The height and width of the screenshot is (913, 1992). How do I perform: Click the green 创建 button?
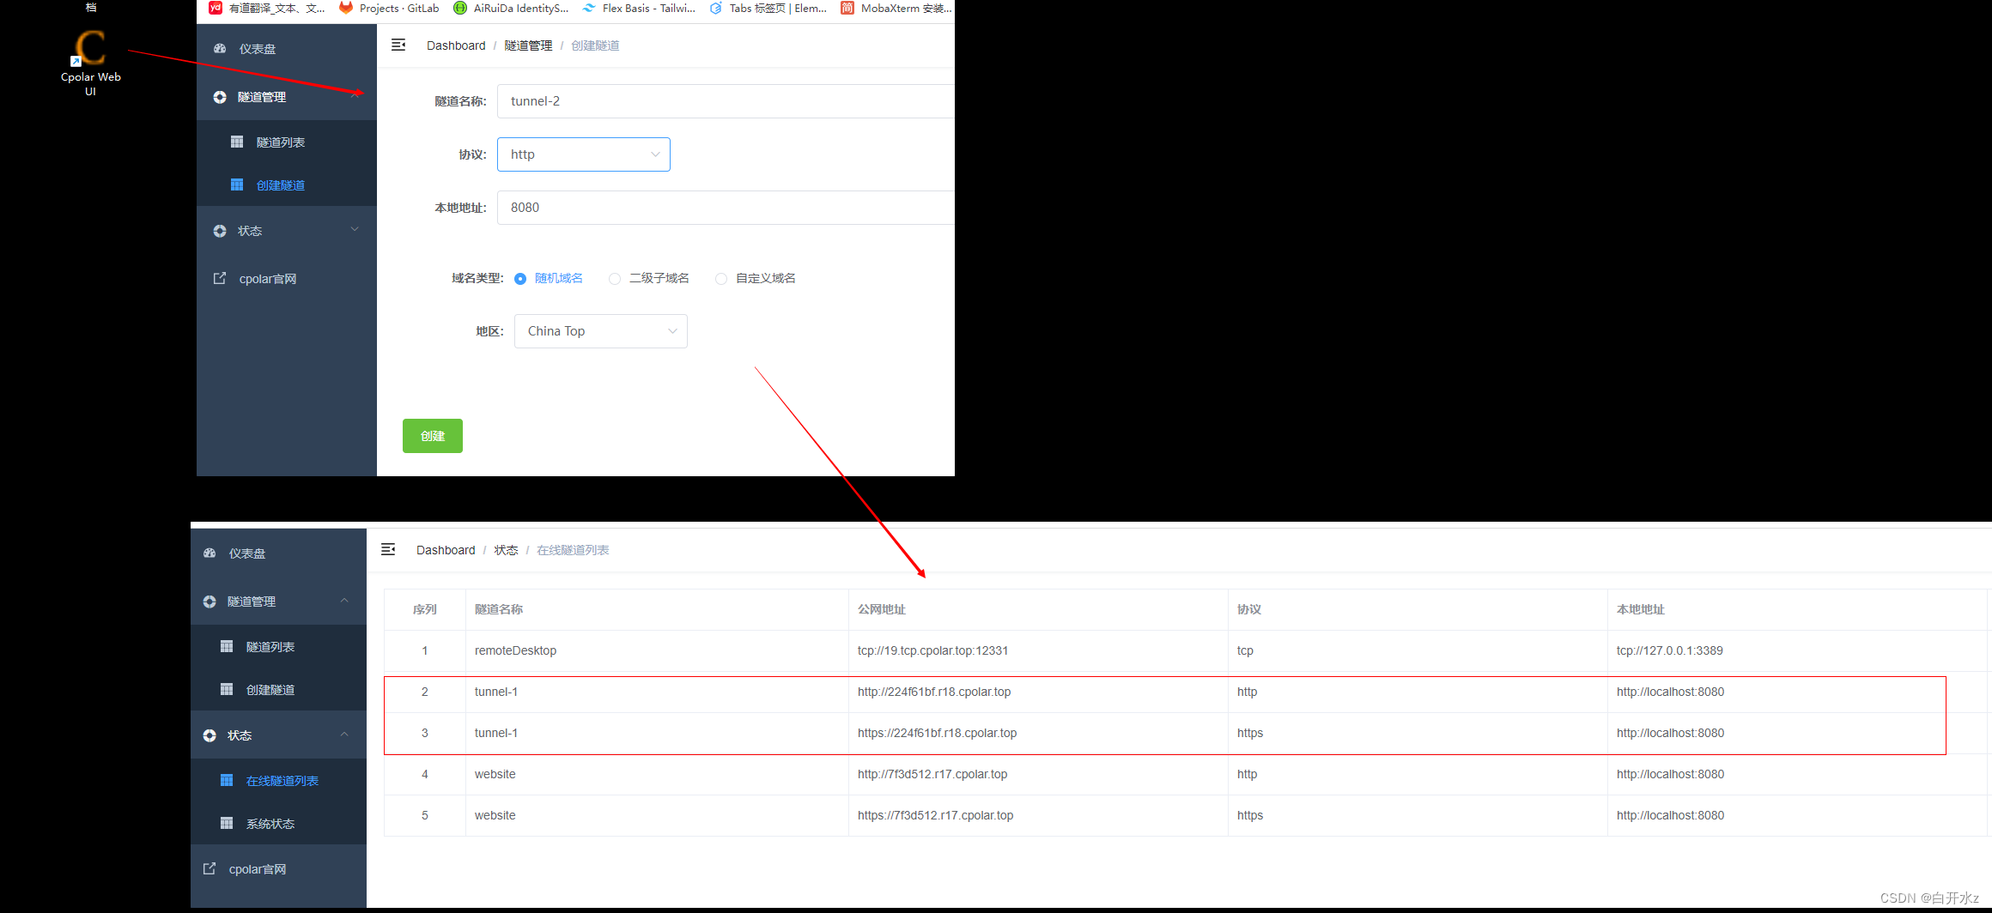(x=433, y=436)
